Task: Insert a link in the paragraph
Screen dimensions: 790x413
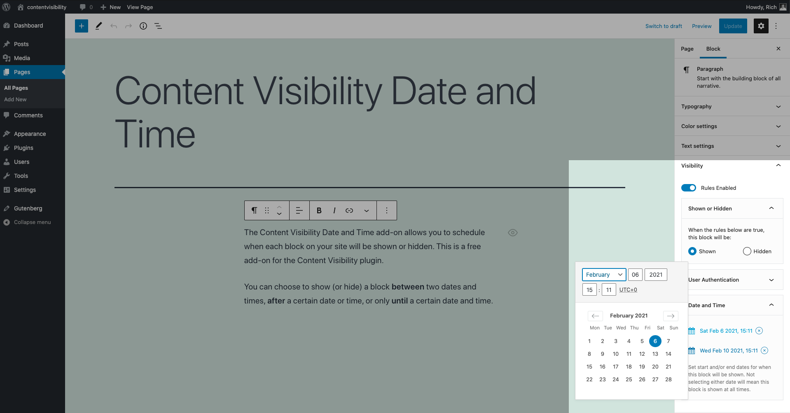Action: tap(349, 210)
